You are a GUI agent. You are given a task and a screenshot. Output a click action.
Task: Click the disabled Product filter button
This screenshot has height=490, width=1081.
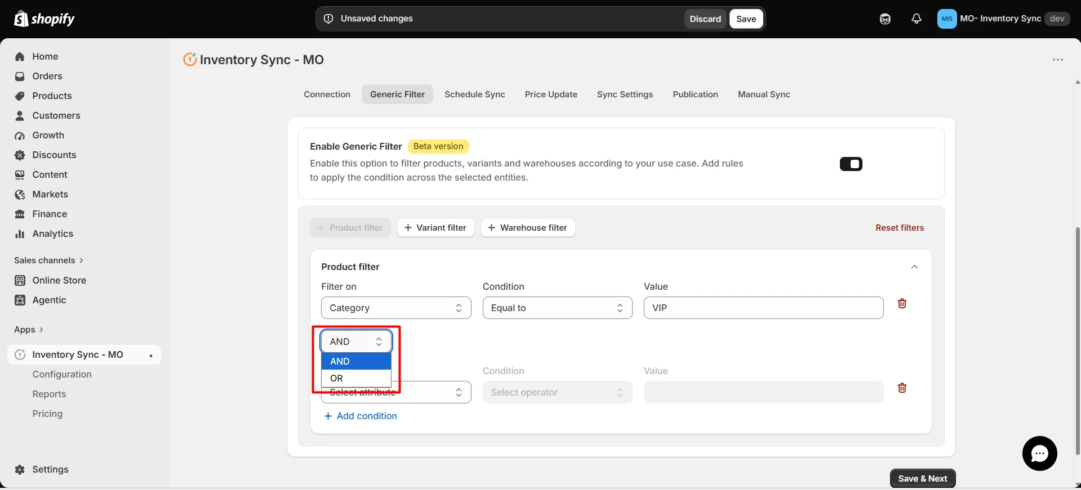pyautogui.click(x=350, y=228)
